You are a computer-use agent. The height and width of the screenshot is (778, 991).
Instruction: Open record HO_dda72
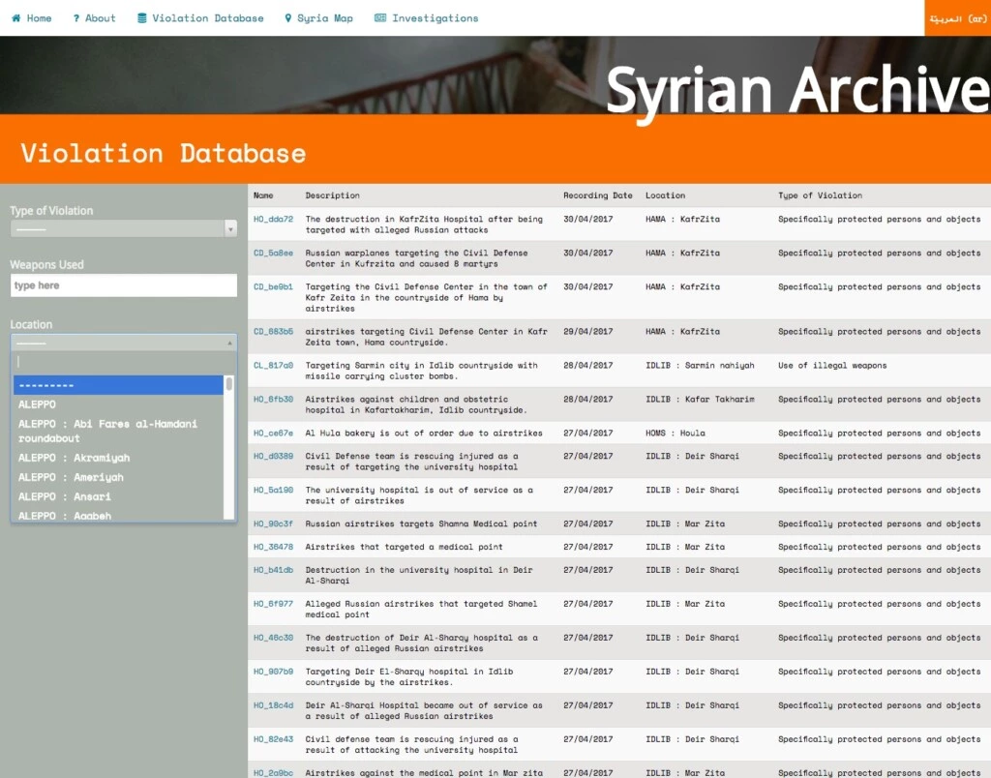(x=273, y=220)
